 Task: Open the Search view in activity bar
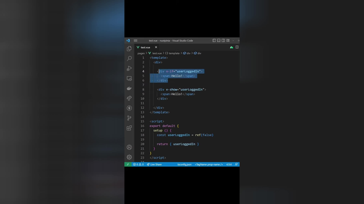click(129, 58)
